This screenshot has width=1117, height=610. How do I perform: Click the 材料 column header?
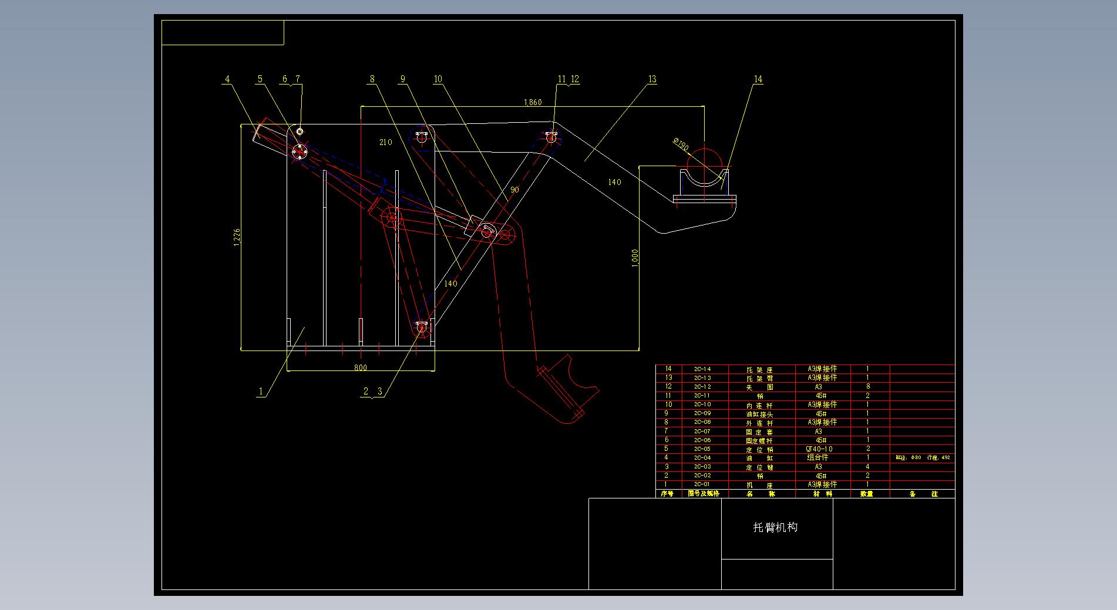(x=822, y=494)
